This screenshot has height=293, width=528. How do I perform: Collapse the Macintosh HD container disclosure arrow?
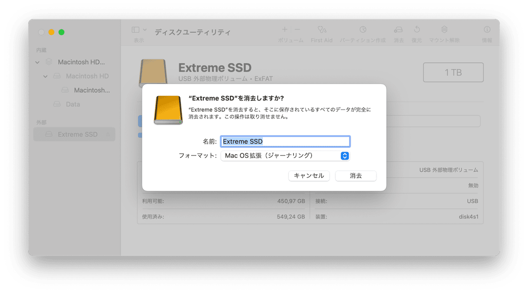click(37, 62)
